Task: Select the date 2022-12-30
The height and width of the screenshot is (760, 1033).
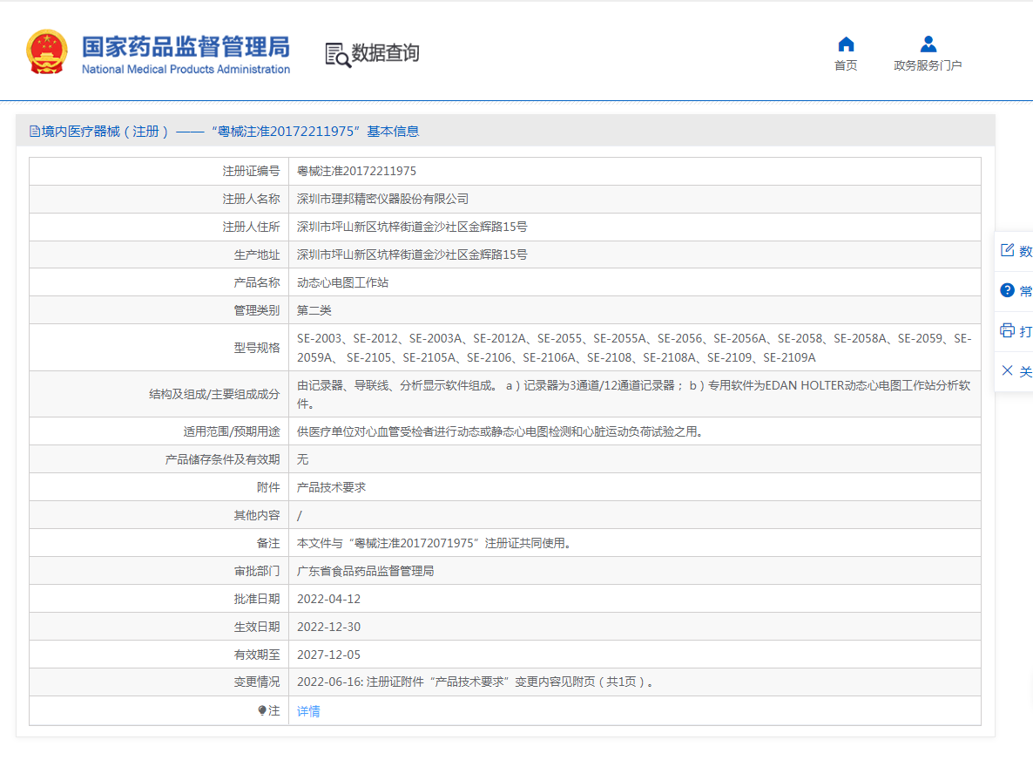Action: pos(328,627)
